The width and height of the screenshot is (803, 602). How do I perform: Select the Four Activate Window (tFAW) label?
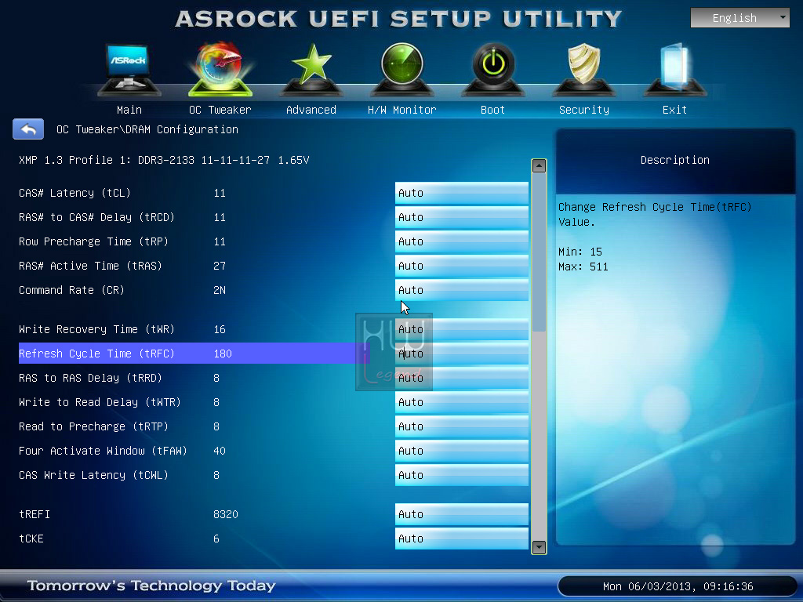(103, 451)
